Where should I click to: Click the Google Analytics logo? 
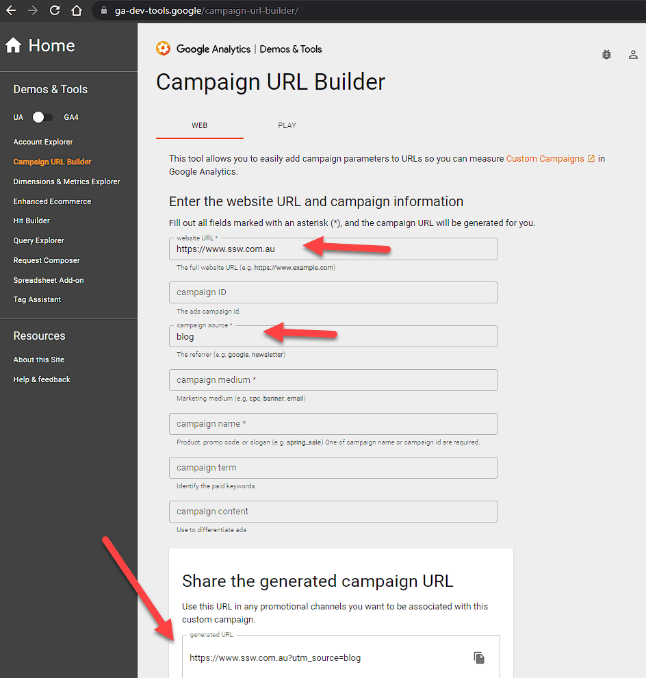click(163, 49)
